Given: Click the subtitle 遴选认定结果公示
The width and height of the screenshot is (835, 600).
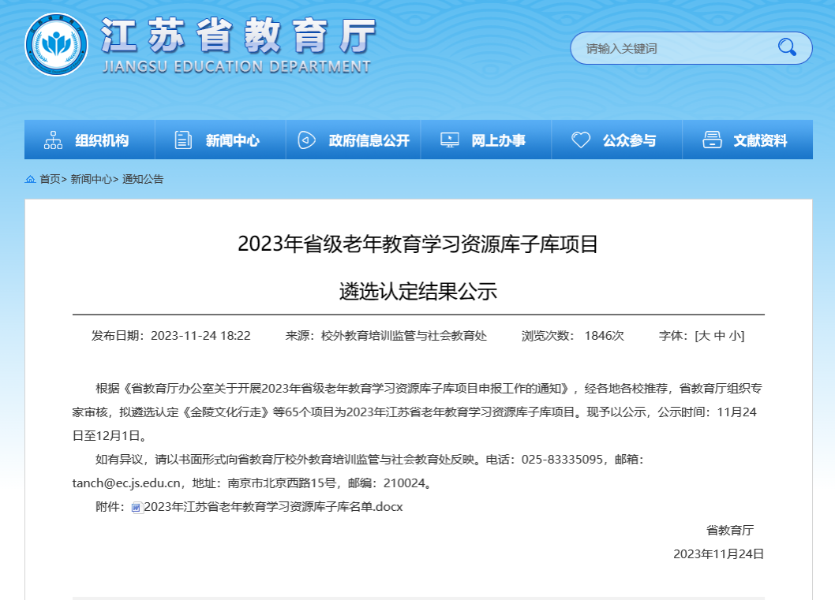Looking at the screenshot, I should [418, 292].
